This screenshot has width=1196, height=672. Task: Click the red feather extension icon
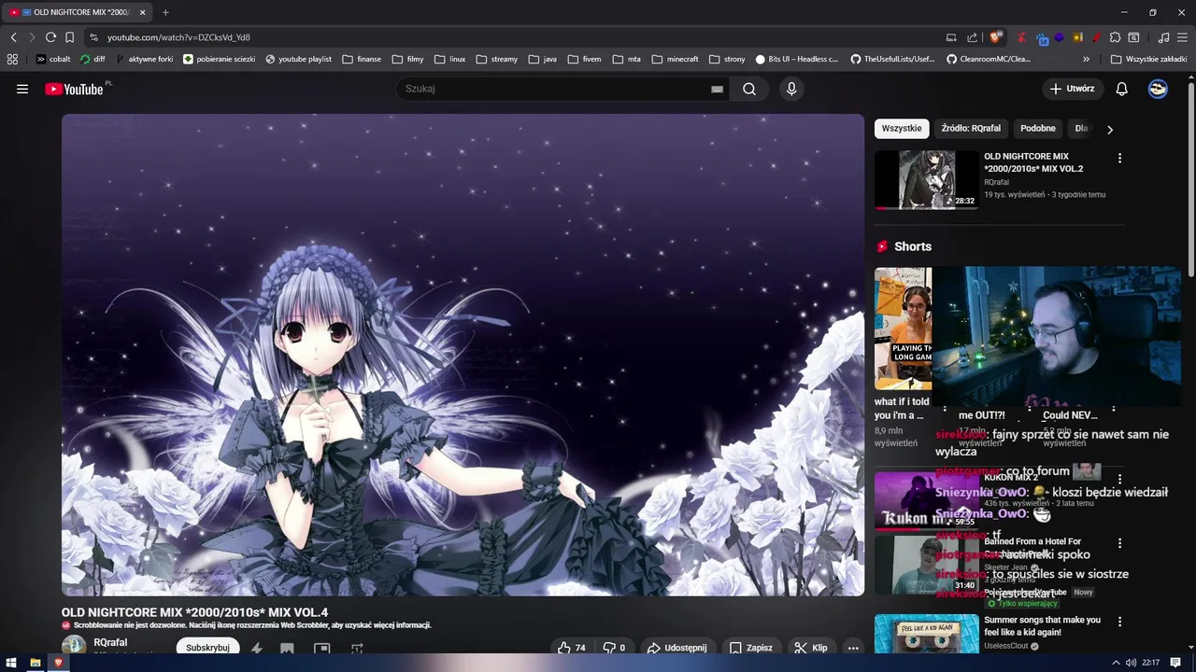[x=1096, y=37]
